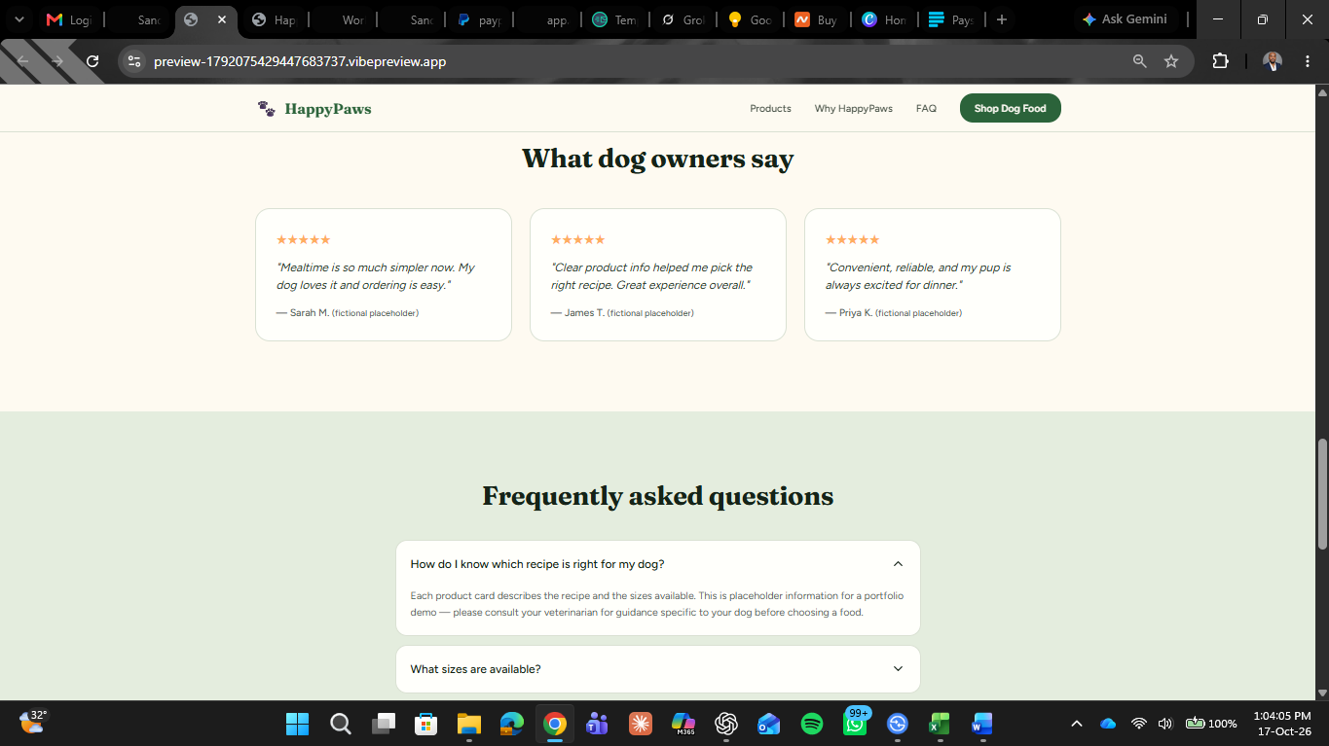Go to Products in the navigation
Viewport: 1329px width, 746px height.
tap(770, 109)
